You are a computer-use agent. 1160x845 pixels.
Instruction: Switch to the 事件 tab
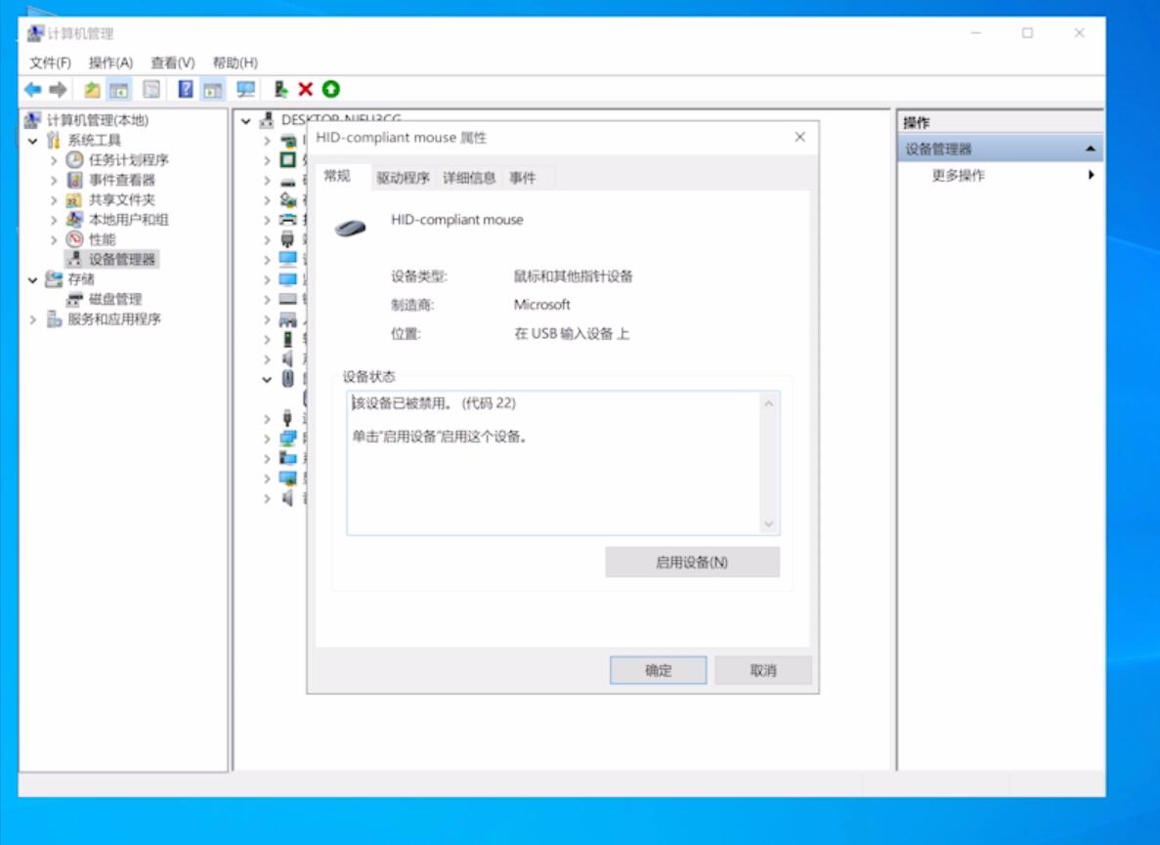522,178
